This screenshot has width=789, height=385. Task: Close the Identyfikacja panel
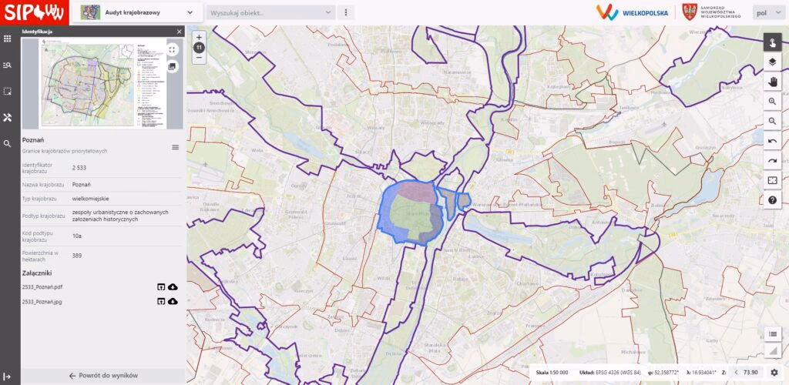180,32
